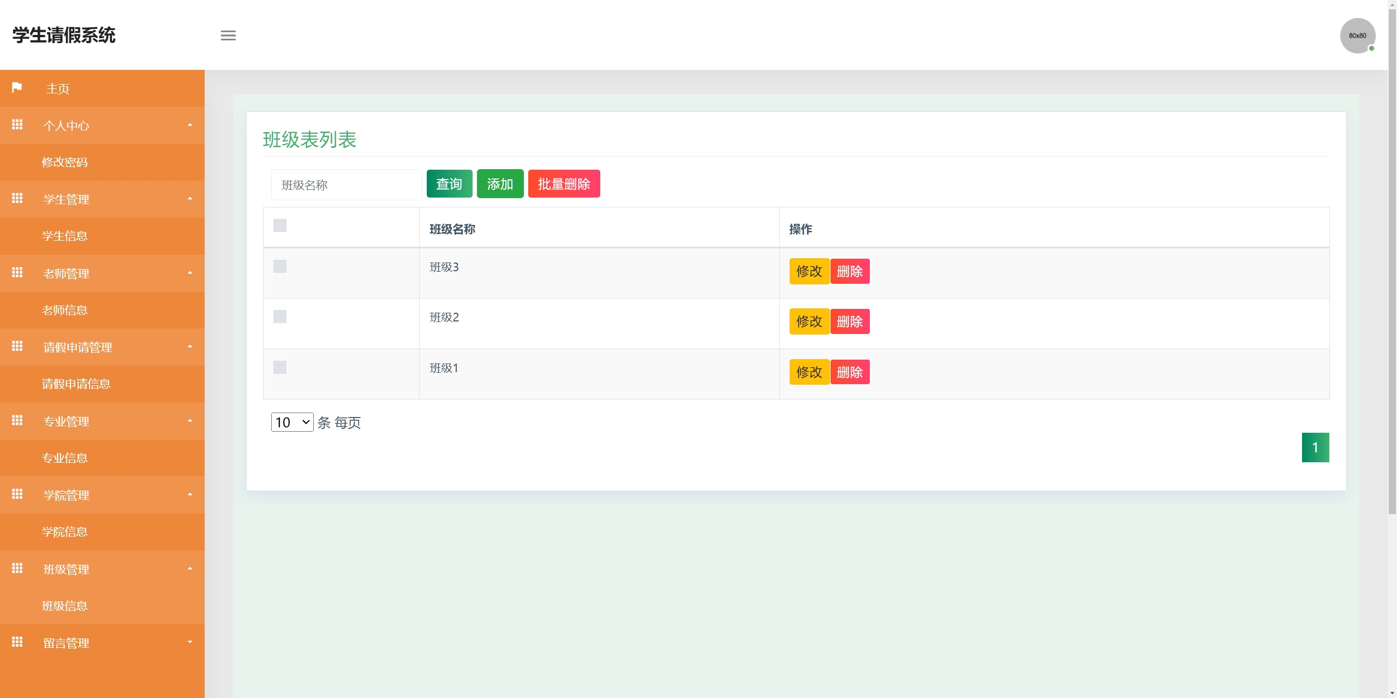Click the 学生请假系统 title logo
Viewport: 1397px width, 698px height.
pos(64,35)
